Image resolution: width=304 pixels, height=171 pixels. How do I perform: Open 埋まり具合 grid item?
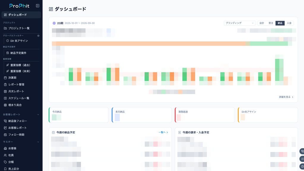21,105
